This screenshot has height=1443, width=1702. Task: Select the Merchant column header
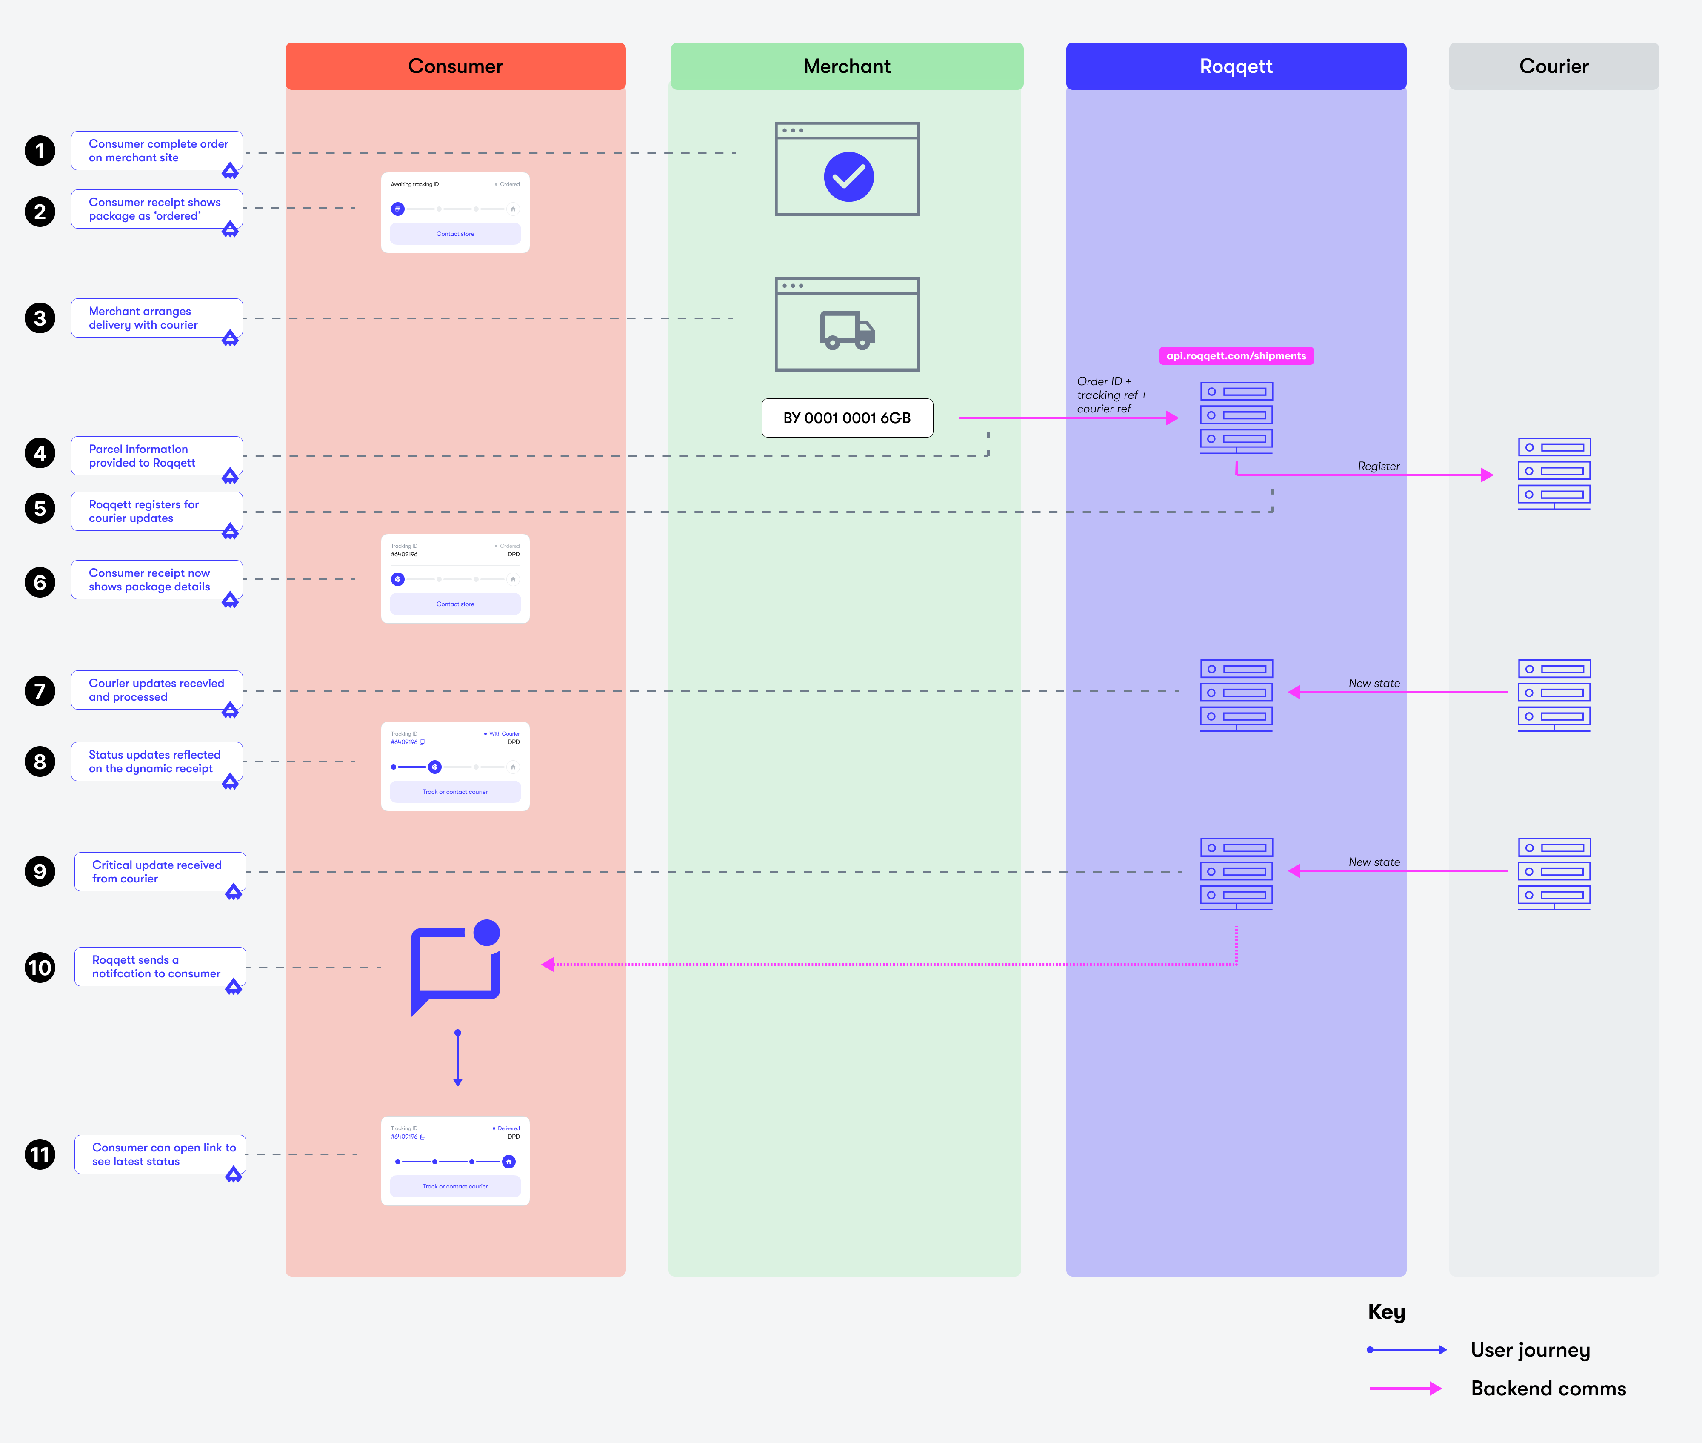tap(847, 66)
